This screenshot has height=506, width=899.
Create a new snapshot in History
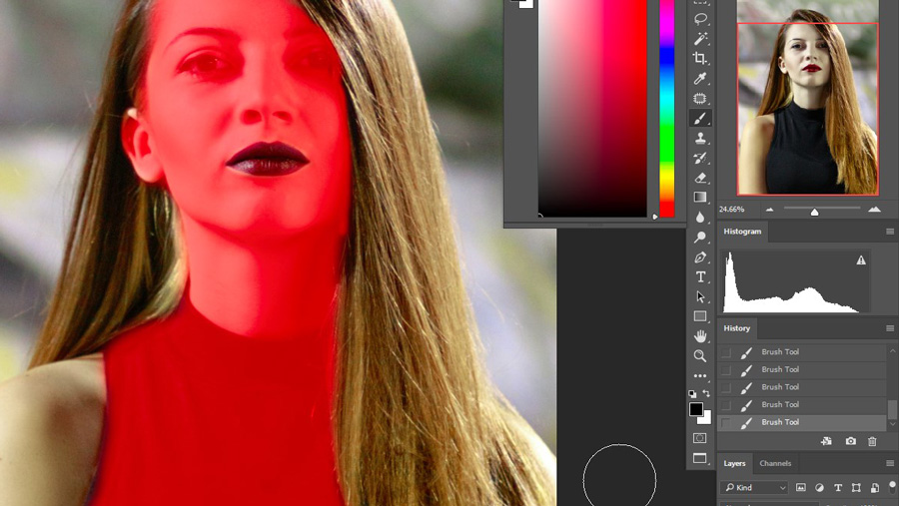[850, 441]
